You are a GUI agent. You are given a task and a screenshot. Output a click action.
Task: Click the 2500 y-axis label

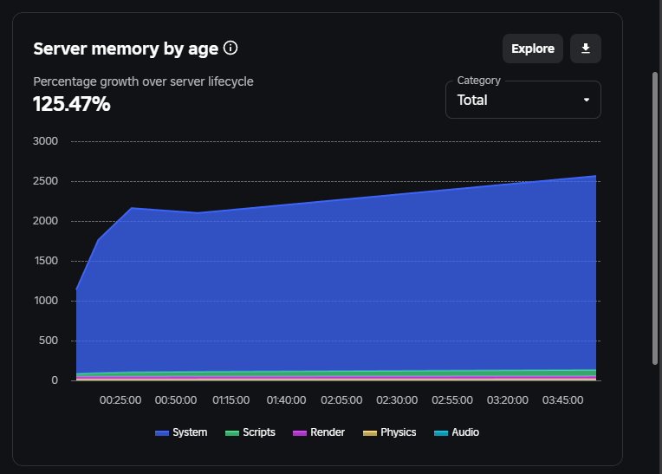pyautogui.click(x=45, y=181)
